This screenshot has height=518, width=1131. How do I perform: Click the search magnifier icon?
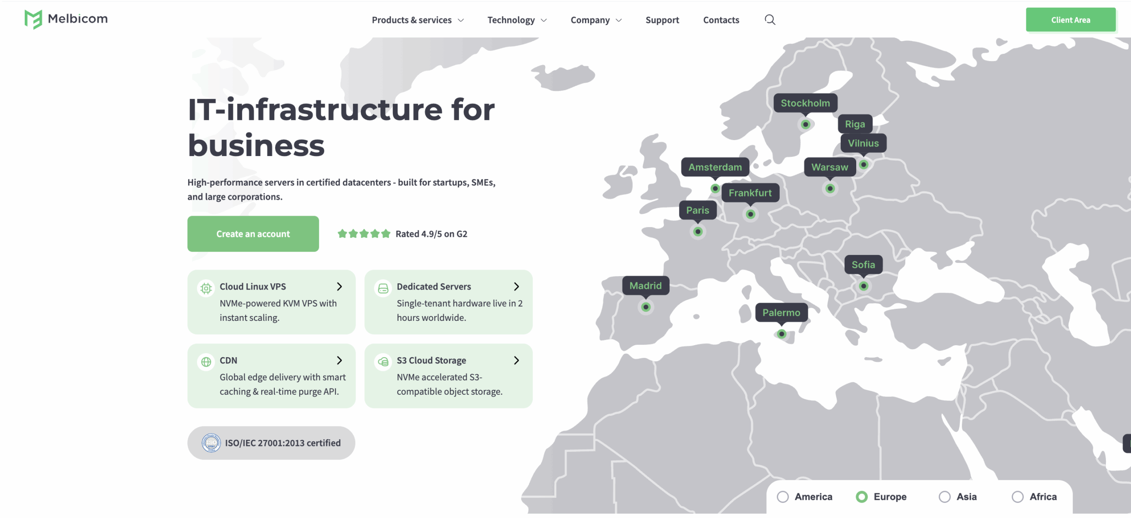pyautogui.click(x=770, y=20)
